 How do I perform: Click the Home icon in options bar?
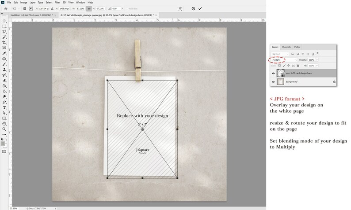pos(6,9)
